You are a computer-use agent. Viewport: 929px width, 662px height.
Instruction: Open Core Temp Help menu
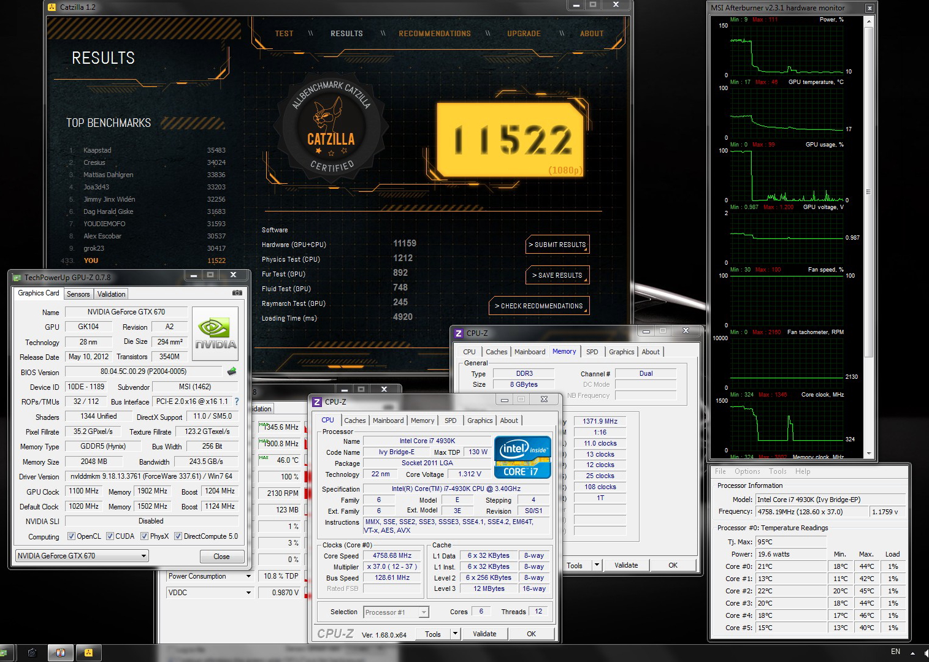click(803, 471)
